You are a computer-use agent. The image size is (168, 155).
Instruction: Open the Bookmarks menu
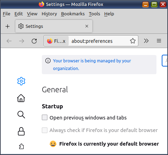click(x=73, y=14)
